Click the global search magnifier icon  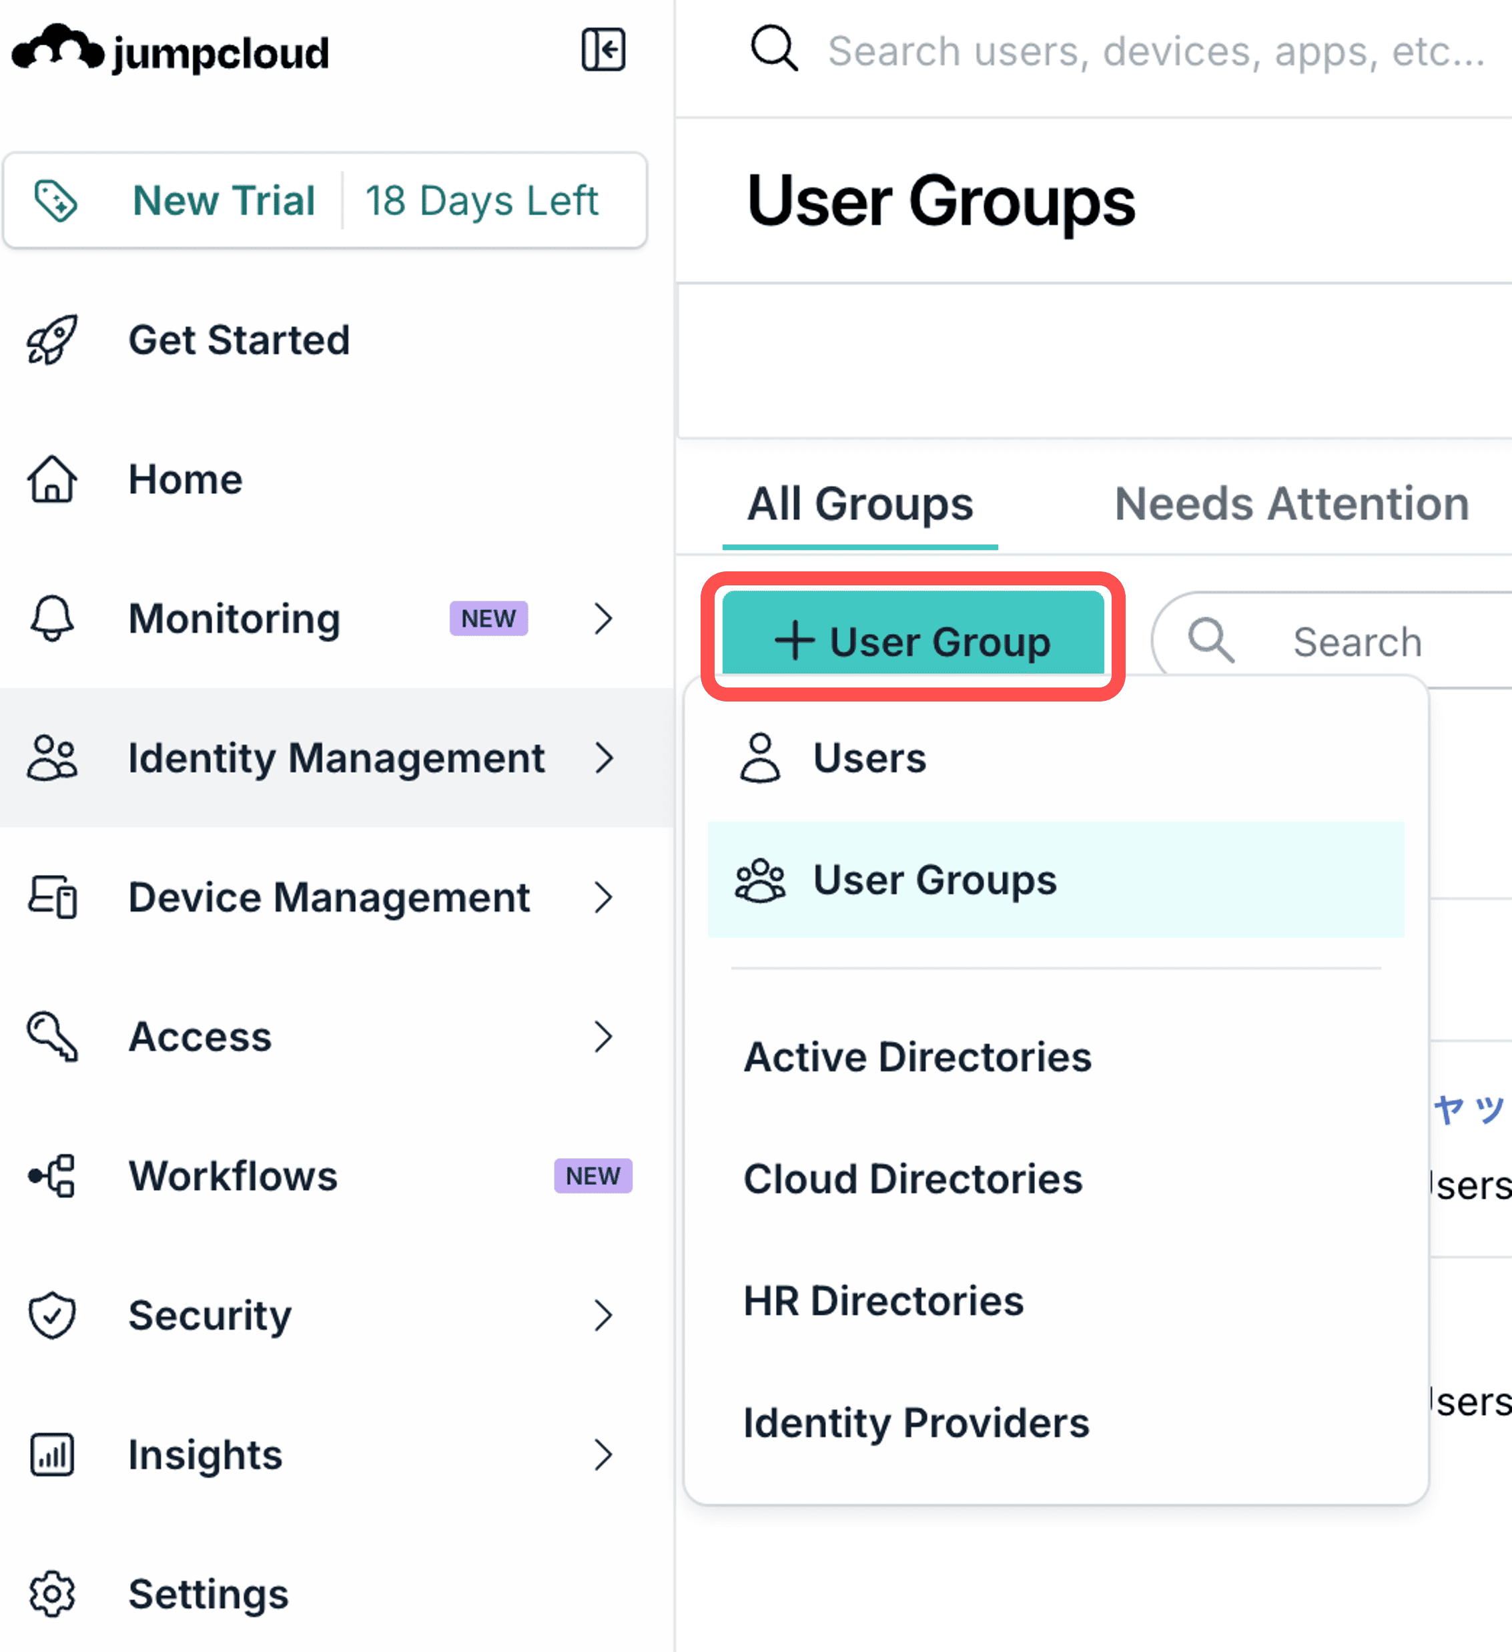[774, 49]
